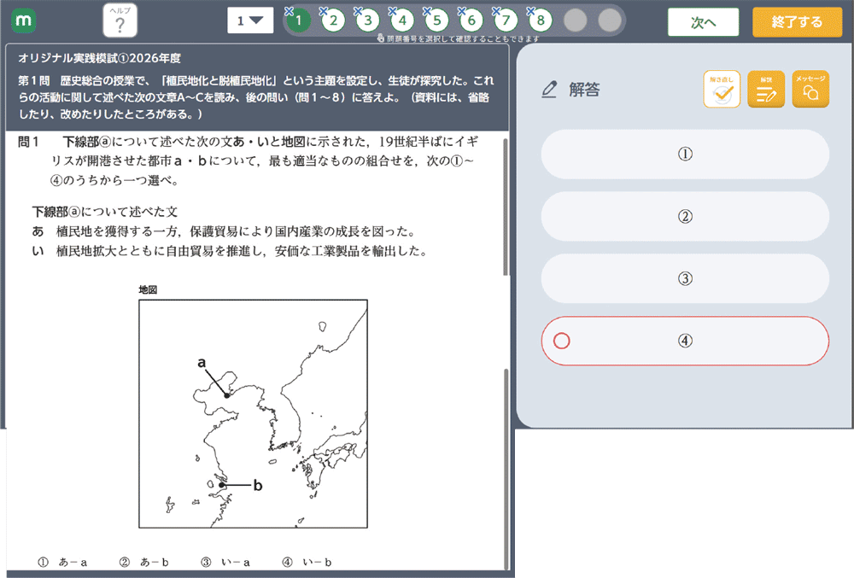
Task: Select the highlighted answer option ④
Action: tap(685, 341)
